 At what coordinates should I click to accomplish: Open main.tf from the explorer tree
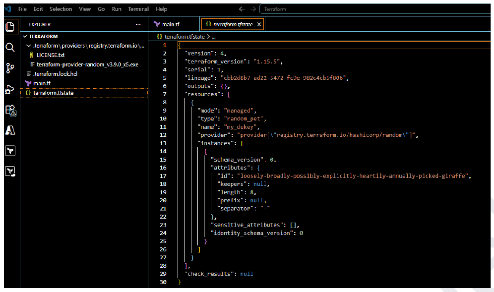tap(42, 83)
